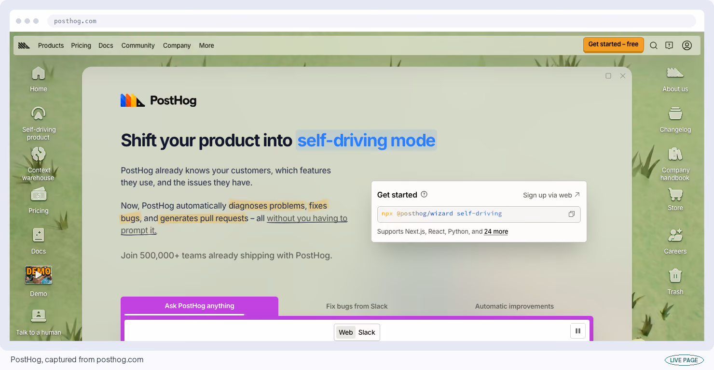Select the Web toggle option
The image size is (714, 370).
pyautogui.click(x=346, y=332)
